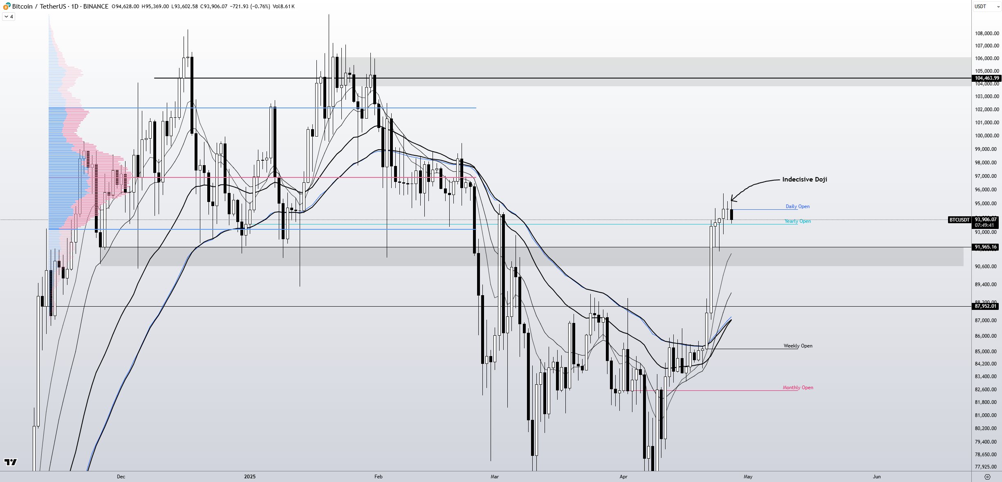
Task: Click the 104,463.99 price line label
Action: click(x=986, y=78)
